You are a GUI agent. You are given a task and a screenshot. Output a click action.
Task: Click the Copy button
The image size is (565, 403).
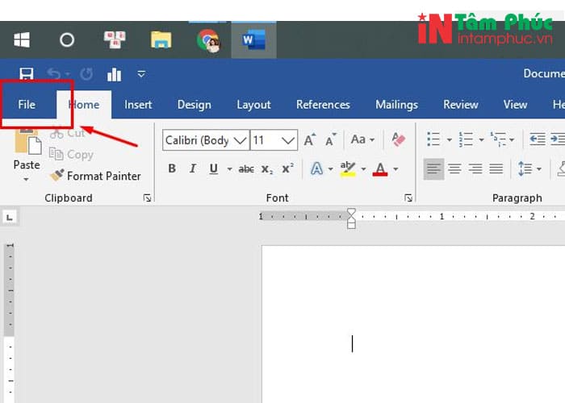71,155
